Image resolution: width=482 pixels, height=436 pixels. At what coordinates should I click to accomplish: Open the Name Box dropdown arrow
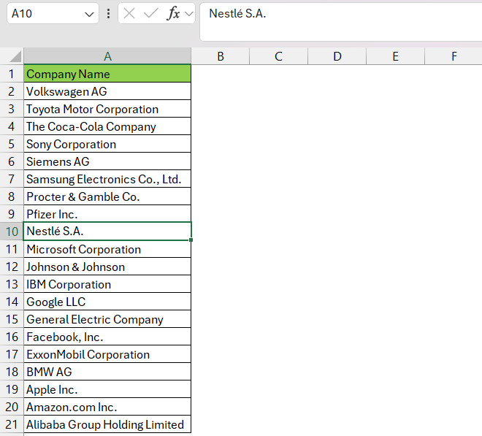[x=89, y=14]
